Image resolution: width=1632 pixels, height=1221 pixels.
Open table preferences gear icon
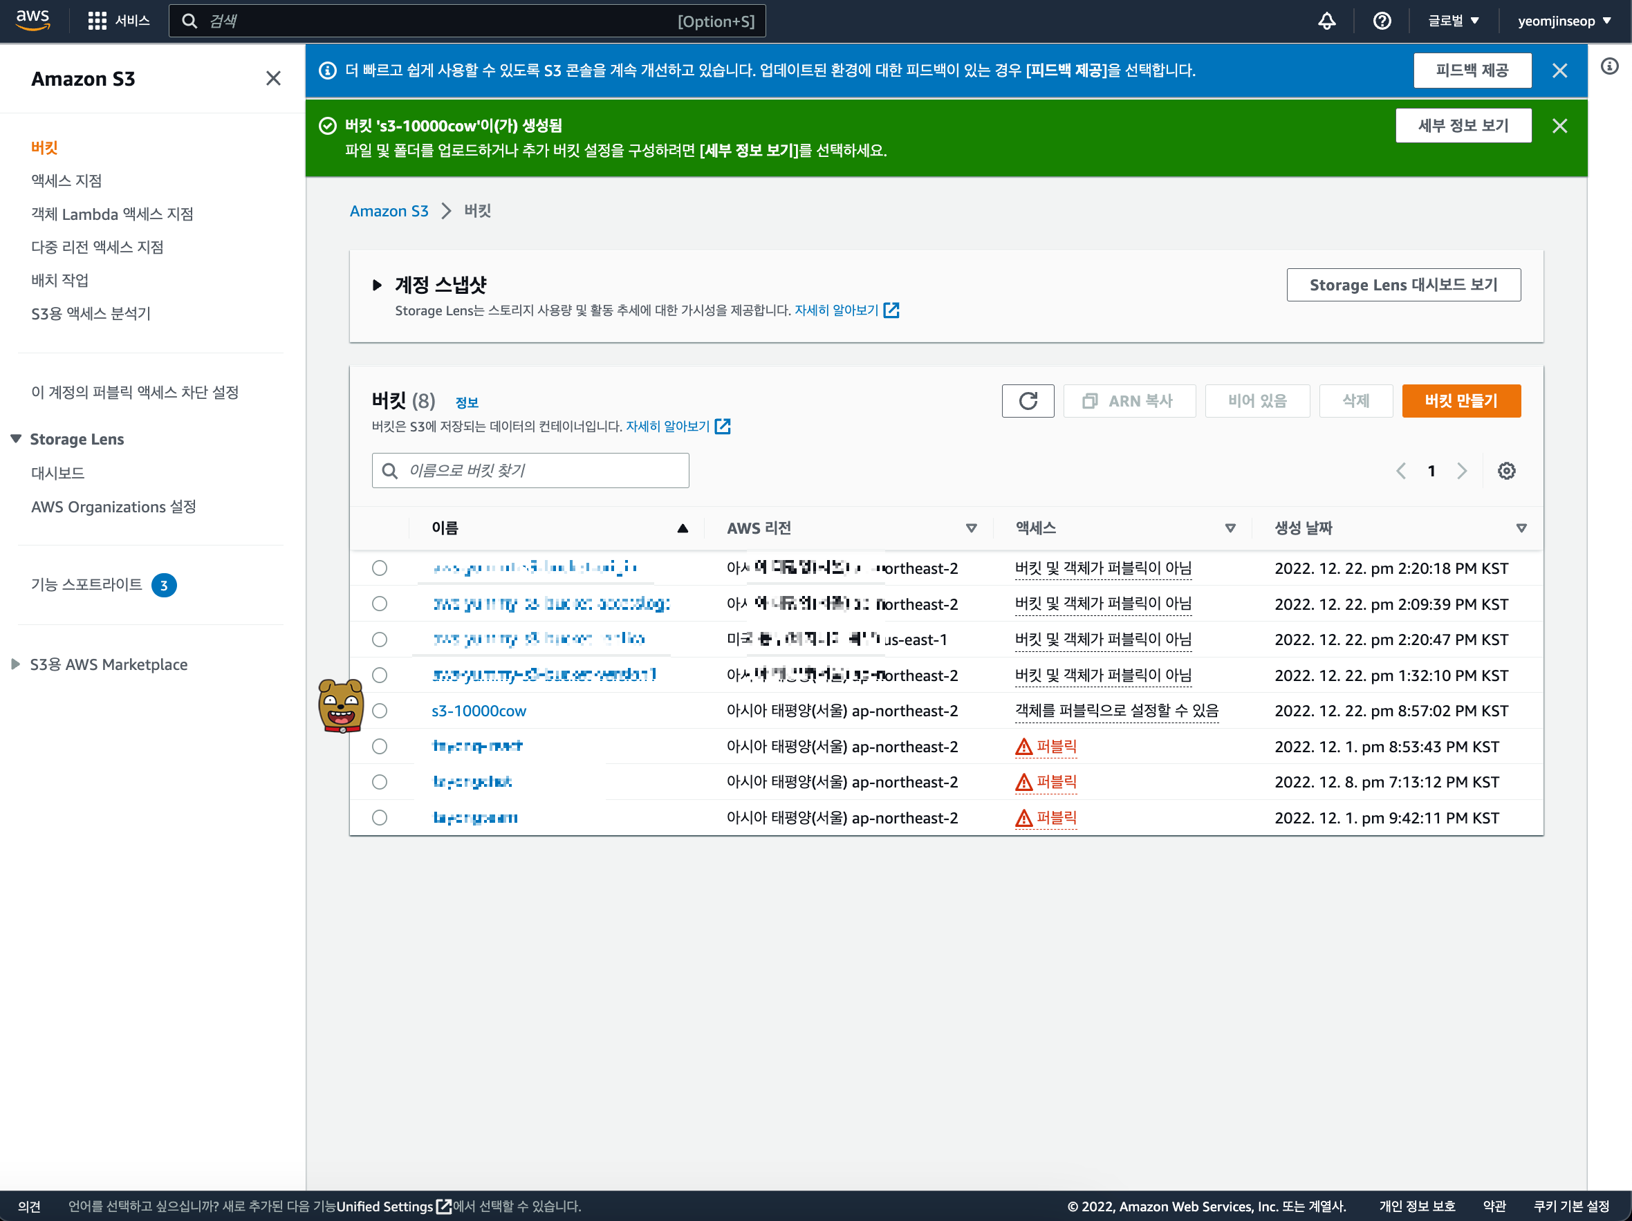tap(1506, 471)
